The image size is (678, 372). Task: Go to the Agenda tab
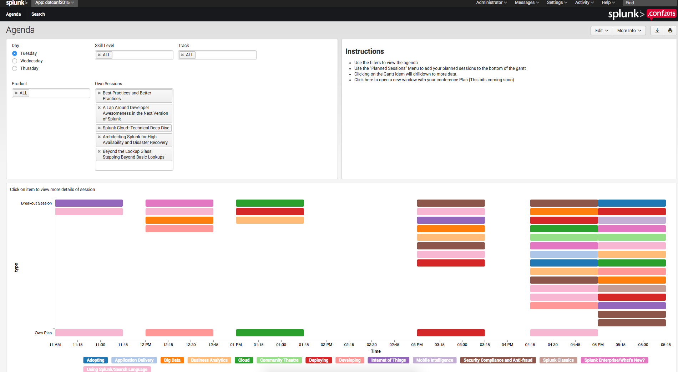[x=14, y=14]
